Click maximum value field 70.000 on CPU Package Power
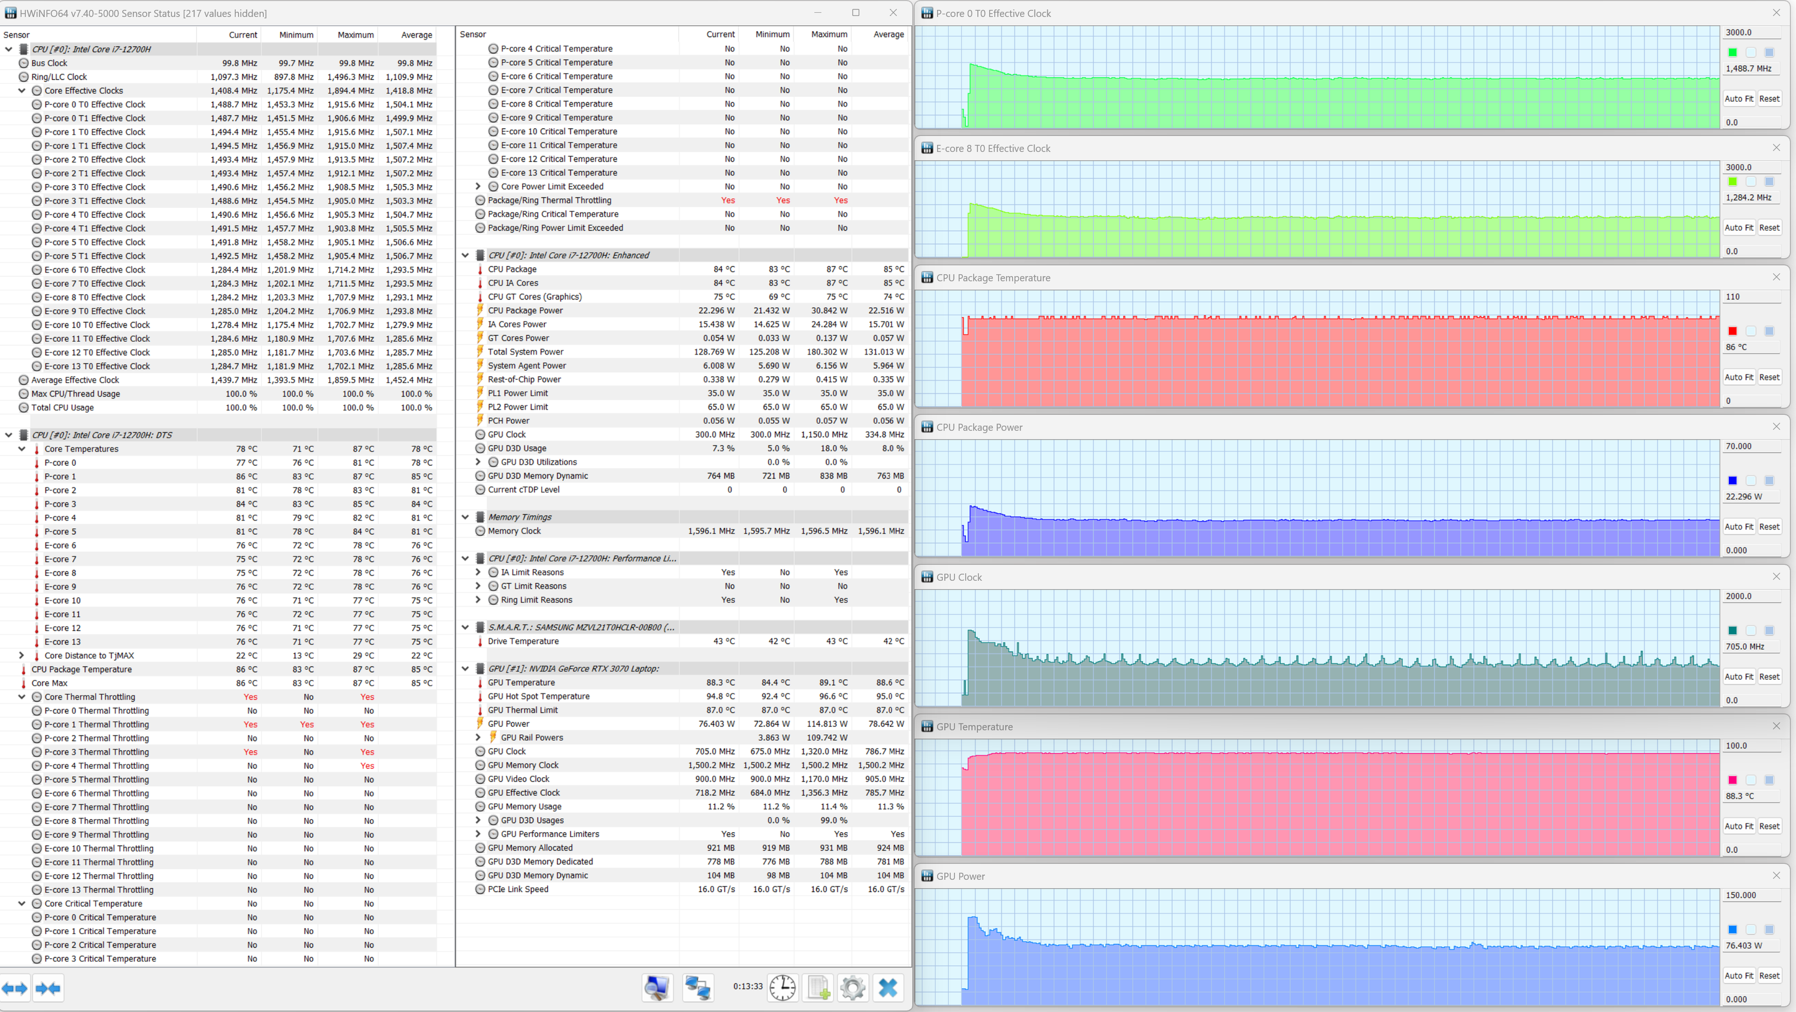The width and height of the screenshot is (1796, 1012). coord(1749,446)
